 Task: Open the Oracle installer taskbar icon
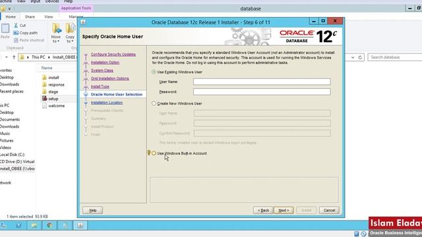point(80,225)
